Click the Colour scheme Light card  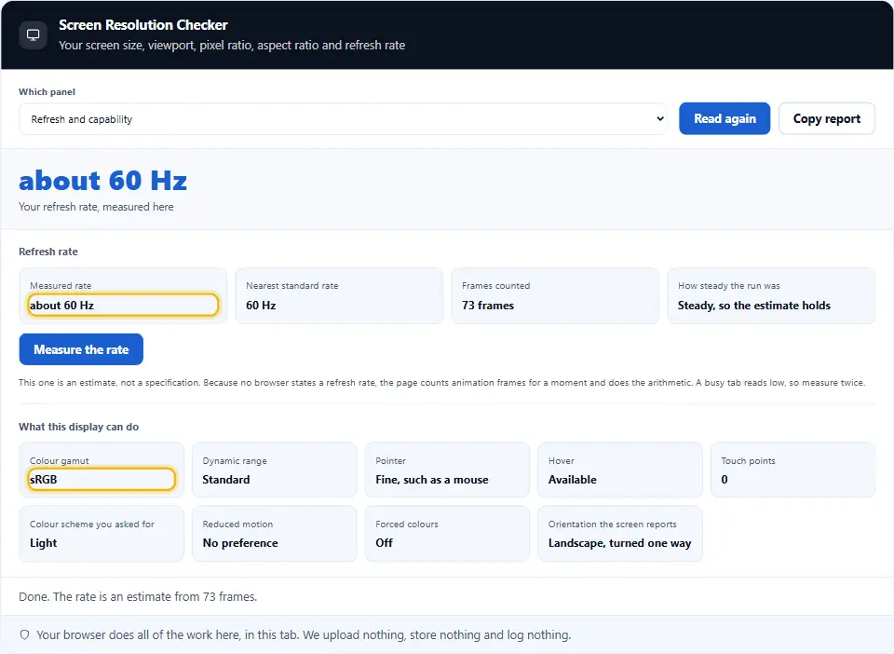coord(102,534)
